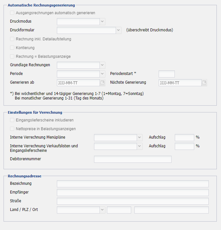Image resolution: width=221 pixels, height=230 pixels.
Task: Open calendar picker for Generieren ab
Action: (102, 83)
